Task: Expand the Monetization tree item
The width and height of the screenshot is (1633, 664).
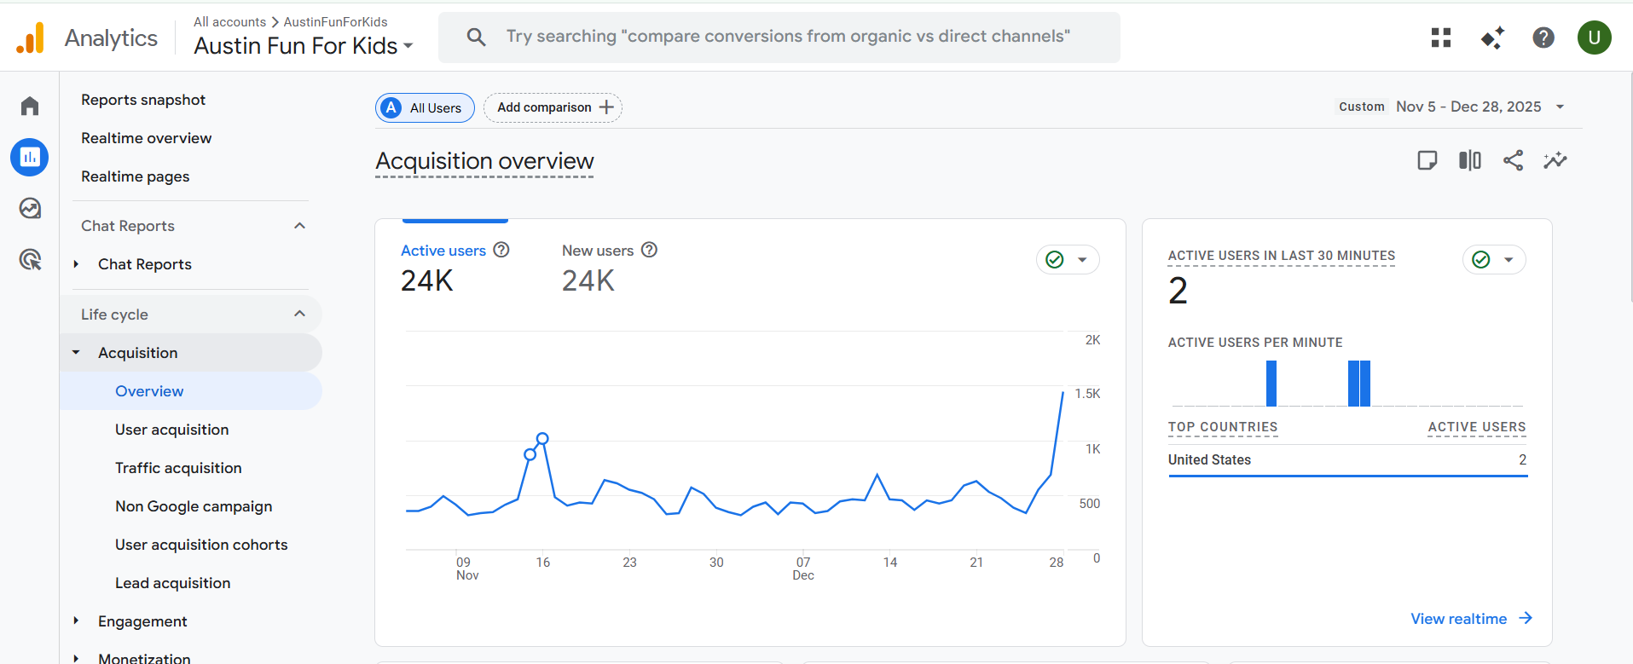Action: [76, 658]
